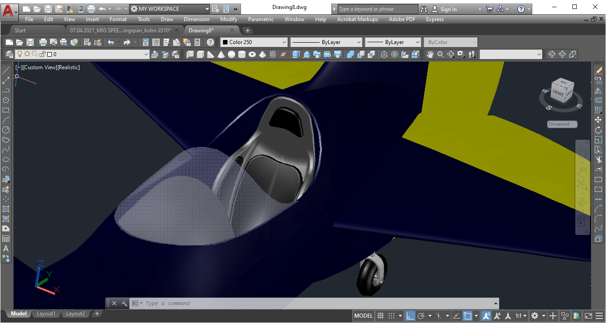Open Layer Properties Manager icon

coord(9,54)
